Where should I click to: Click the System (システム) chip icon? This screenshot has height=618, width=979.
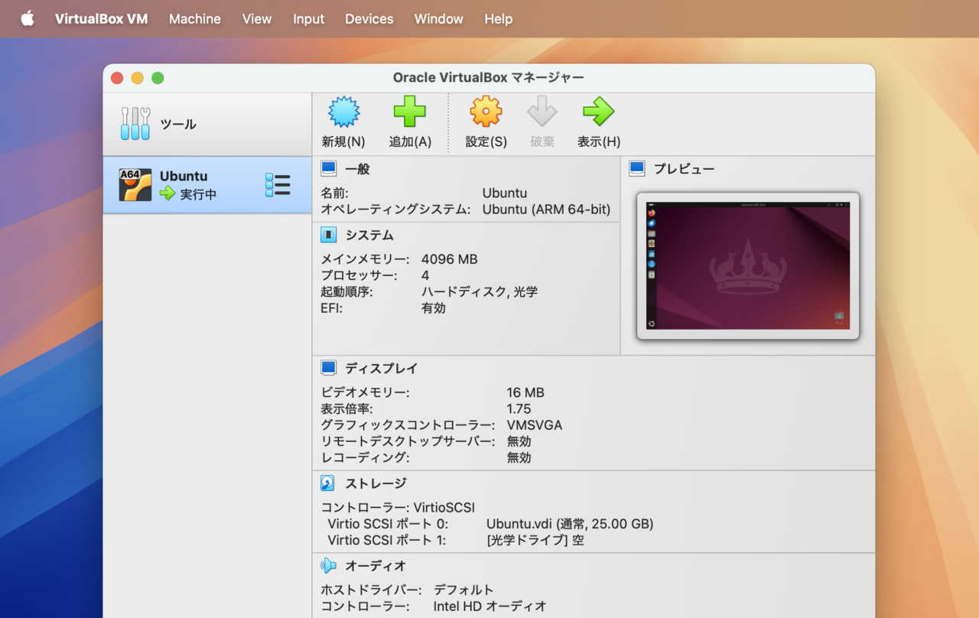329,235
